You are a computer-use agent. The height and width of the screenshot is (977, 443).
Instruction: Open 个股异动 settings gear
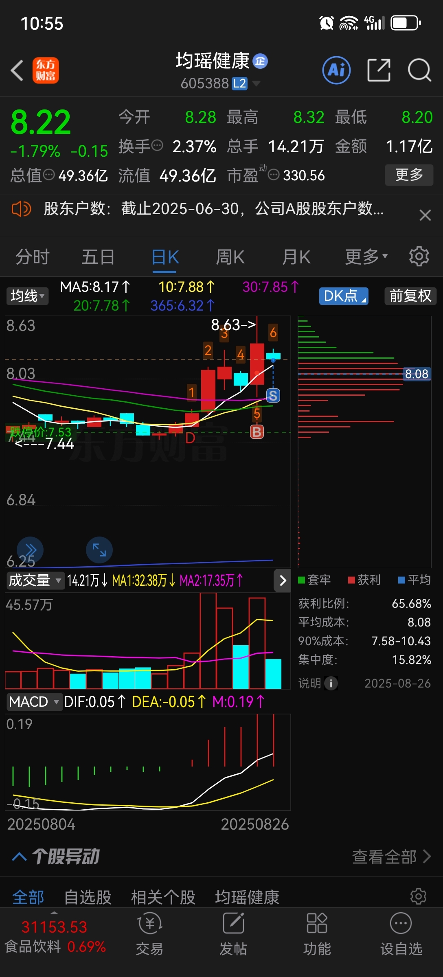[x=419, y=896]
